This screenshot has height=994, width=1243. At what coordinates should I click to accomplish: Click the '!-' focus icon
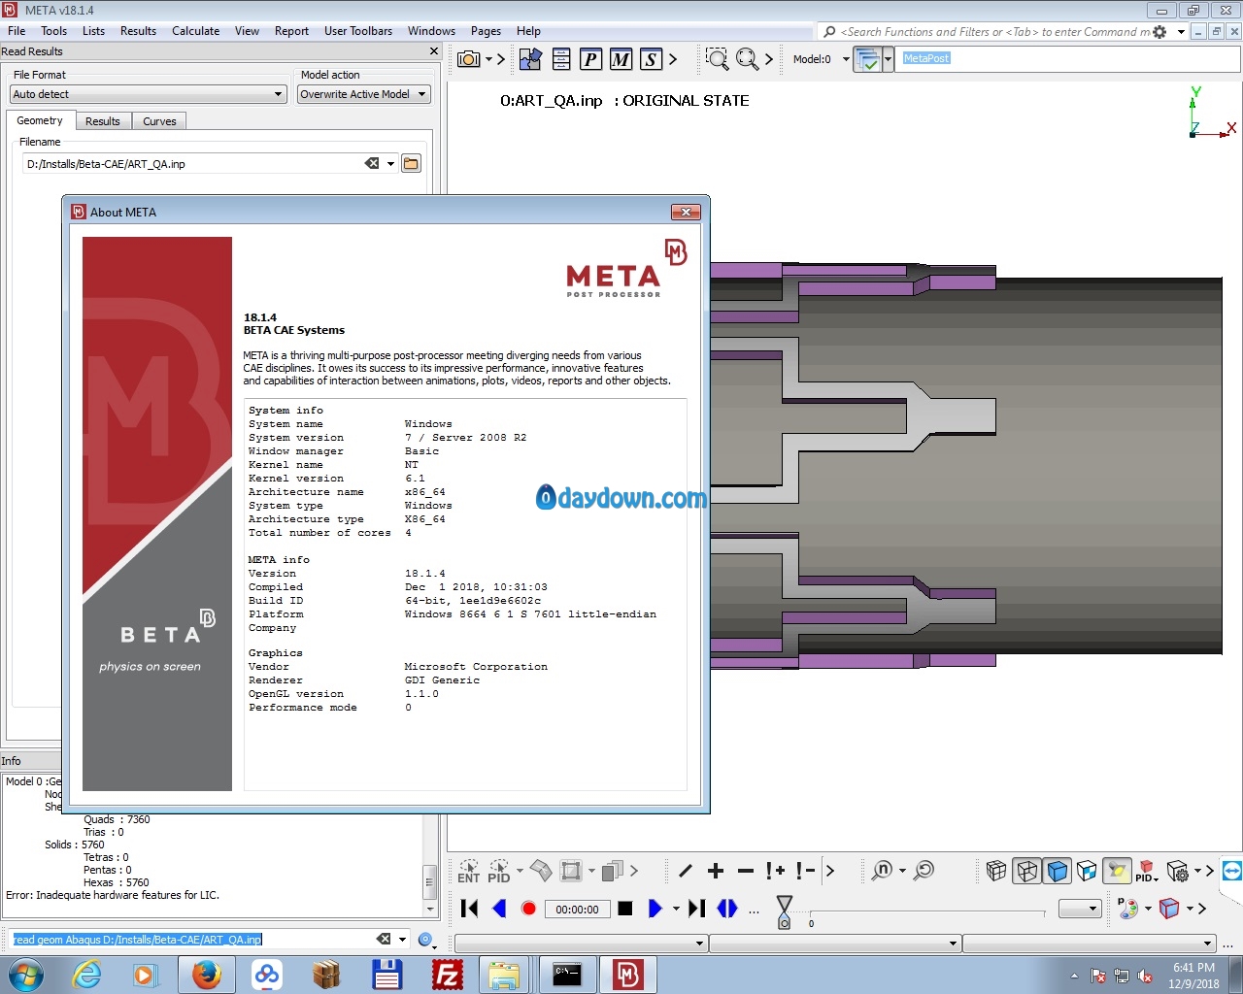tap(805, 871)
